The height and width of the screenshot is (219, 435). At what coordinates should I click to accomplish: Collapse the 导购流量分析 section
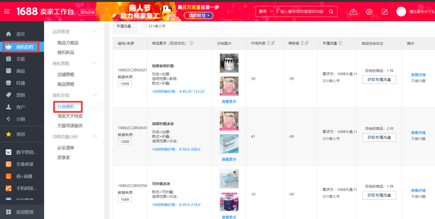[x=95, y=137]
